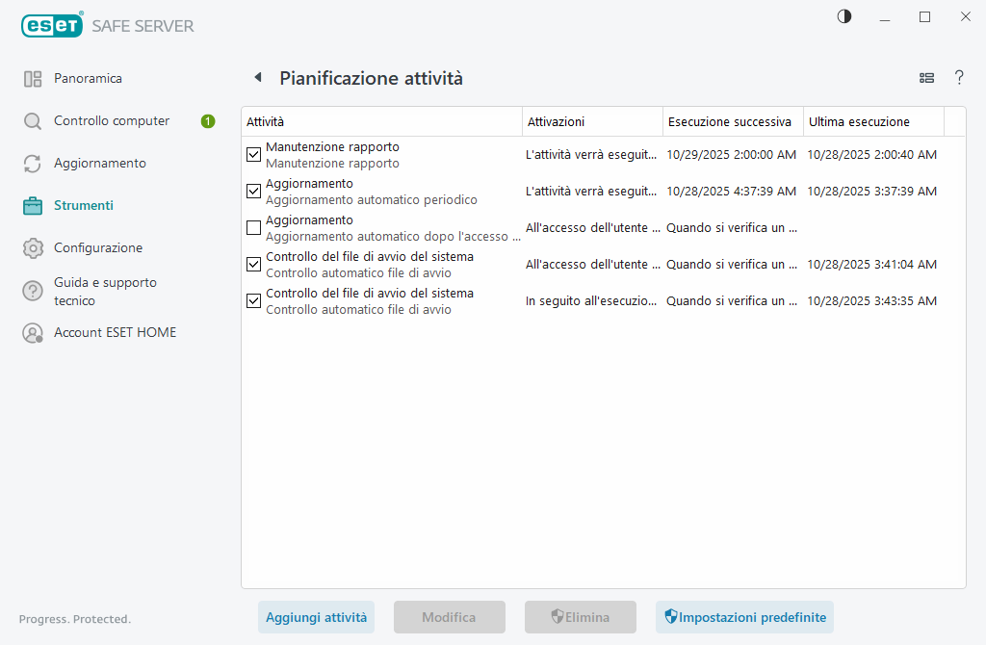Uncheck the Manutenzione rapporto task
986x645 pixels.
[x=254, y=155]
